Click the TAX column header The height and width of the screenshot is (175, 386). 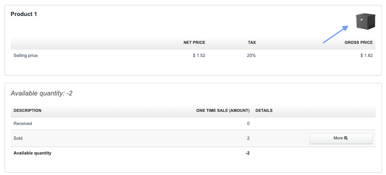pyautogui.click(x=252, y=42)
